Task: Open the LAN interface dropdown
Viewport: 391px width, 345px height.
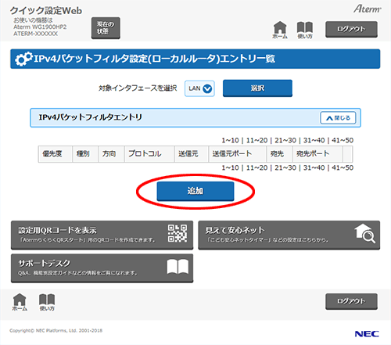Action: point(199,88)
